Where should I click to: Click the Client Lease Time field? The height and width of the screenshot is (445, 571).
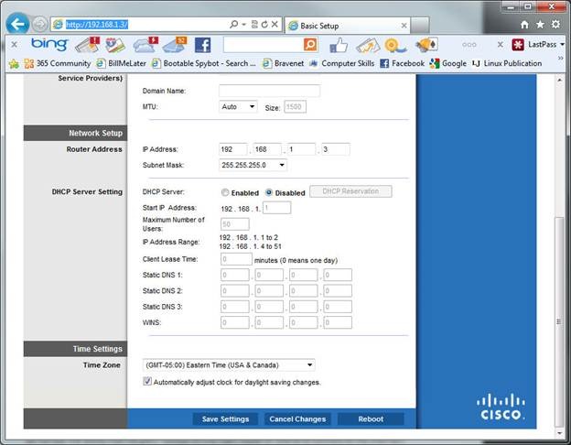coord(236,259)
